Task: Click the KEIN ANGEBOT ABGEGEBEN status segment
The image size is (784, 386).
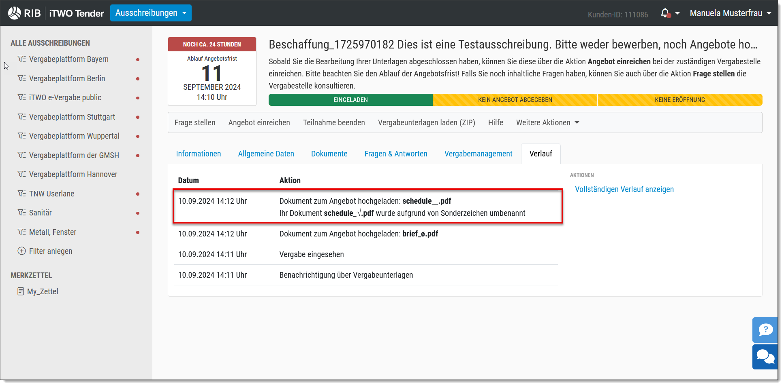Action: (x=515, y=100)
